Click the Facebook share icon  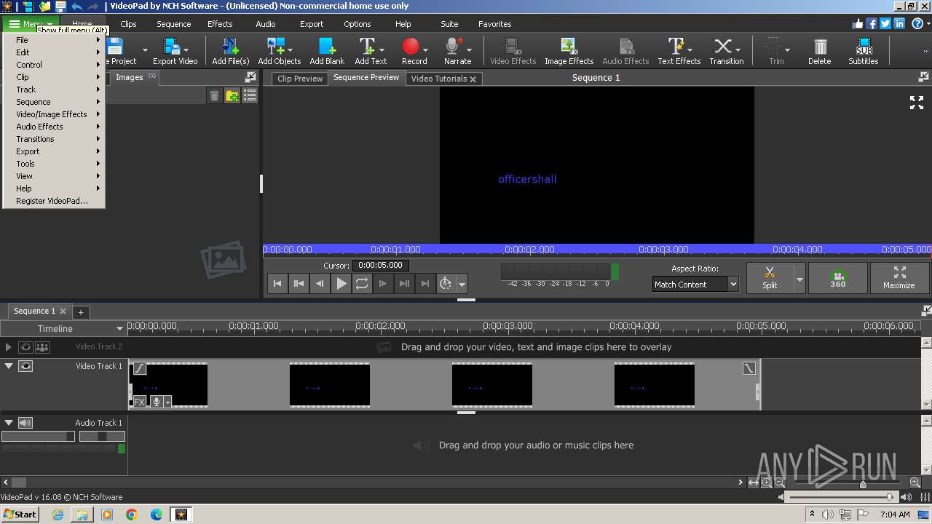872,23
